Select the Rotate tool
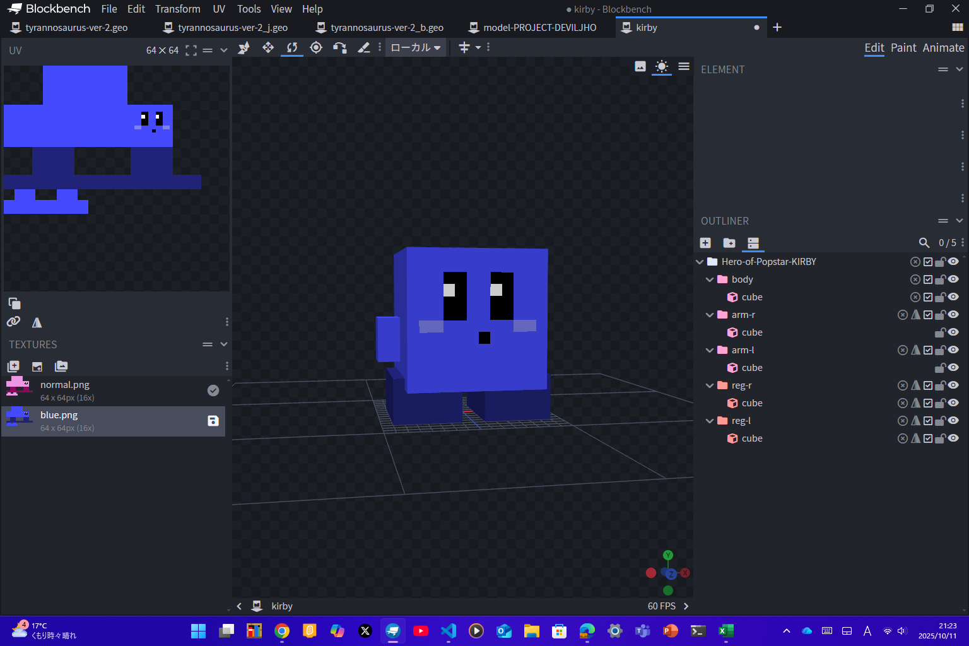969x646 pixels. (x=291, y=48)
